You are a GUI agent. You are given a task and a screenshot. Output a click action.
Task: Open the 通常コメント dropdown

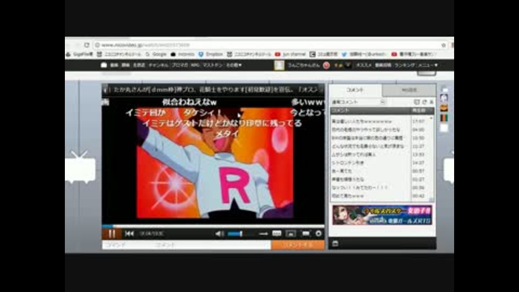coord(358,102)
